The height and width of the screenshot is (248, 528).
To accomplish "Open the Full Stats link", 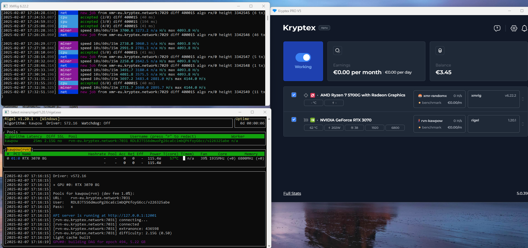I will [292, 193].
